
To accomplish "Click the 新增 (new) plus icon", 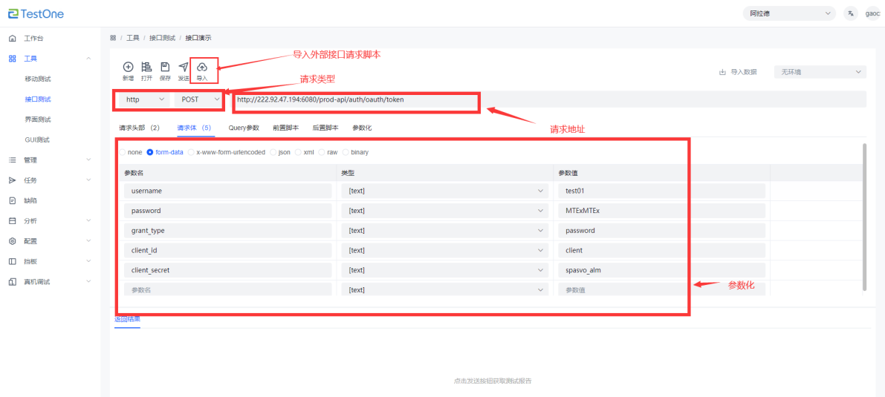I will pyautogui.click(x=128, y=68).
